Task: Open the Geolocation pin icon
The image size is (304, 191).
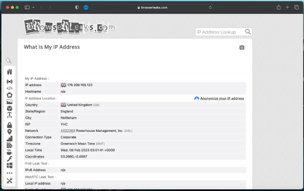Action: point(10,132)
